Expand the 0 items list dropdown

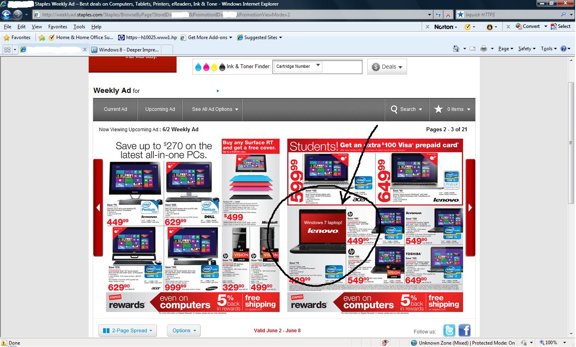click(x=469, y=109)
